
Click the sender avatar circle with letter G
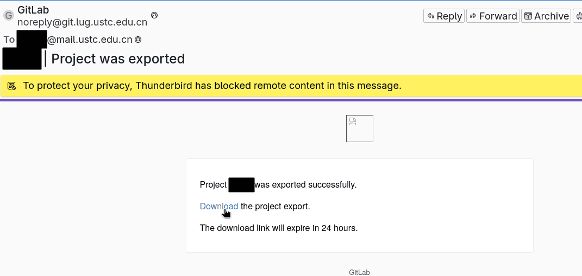(x=9, y=16)
